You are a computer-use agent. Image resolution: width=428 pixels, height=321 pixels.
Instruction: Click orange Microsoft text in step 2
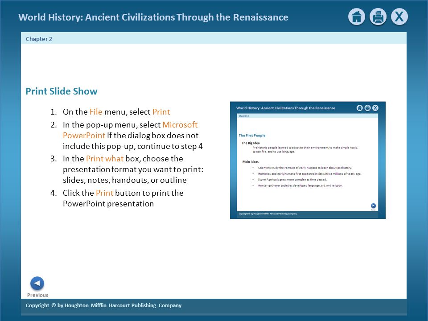click(180, 124)
